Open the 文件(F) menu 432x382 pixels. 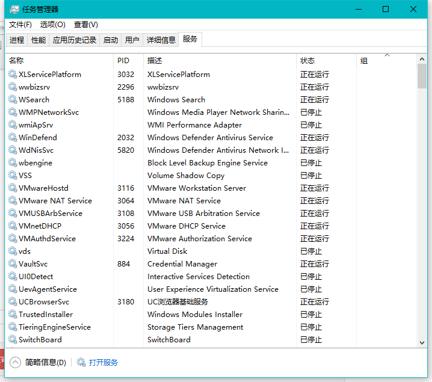20,25
